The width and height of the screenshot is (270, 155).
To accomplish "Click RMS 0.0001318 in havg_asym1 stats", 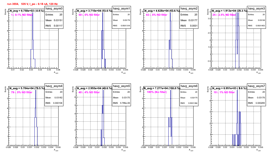I will pyautogui.click(x=121, y=26).
